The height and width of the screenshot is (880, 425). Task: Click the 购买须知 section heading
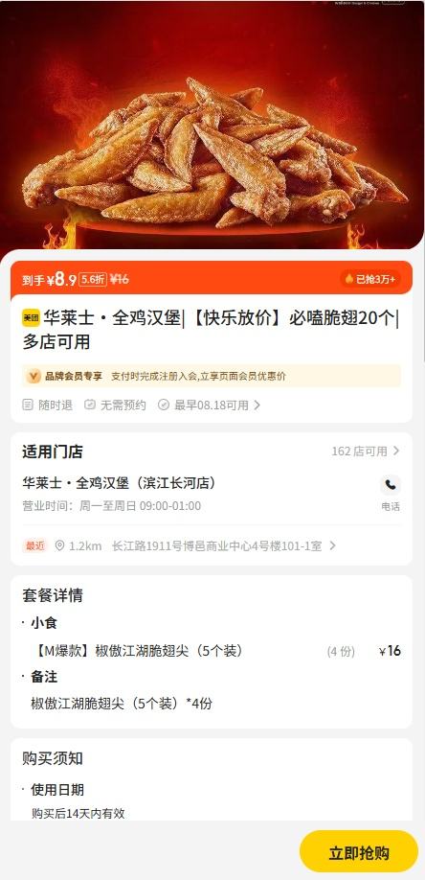pos(53,758)
